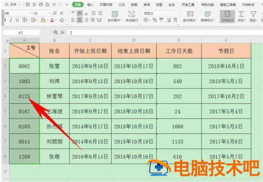The width and height of the screenshot is (263, 182).
Task: Click the Borders icon
Action: pyautogui.click(x=24, y=20)
